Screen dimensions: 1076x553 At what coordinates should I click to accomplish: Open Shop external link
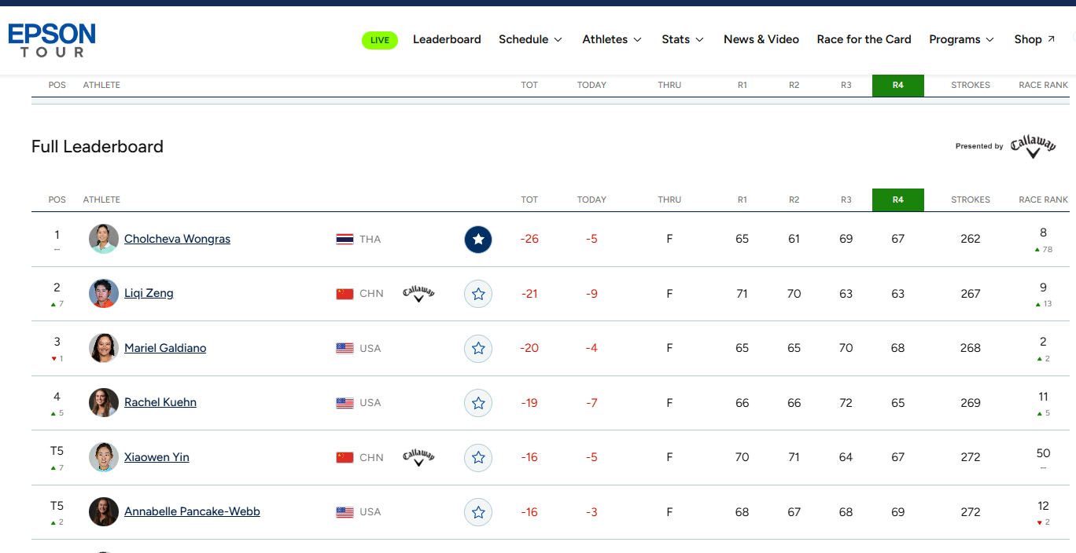pyautogui.click(x=1034, y=39)
